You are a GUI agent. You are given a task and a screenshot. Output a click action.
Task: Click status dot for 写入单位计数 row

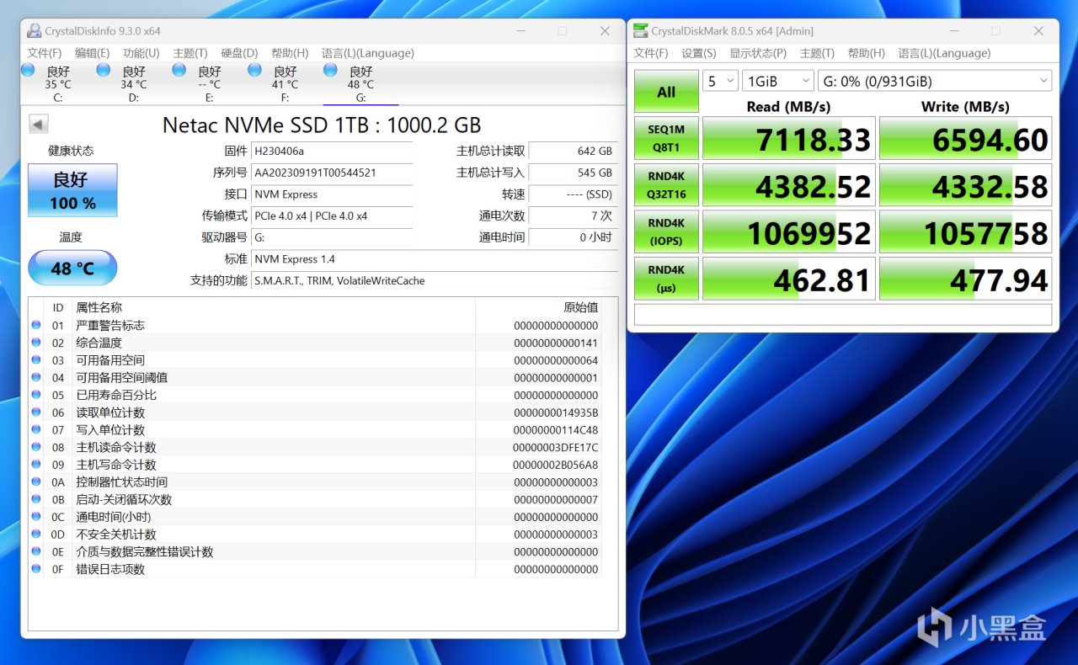tap(36, 430)
